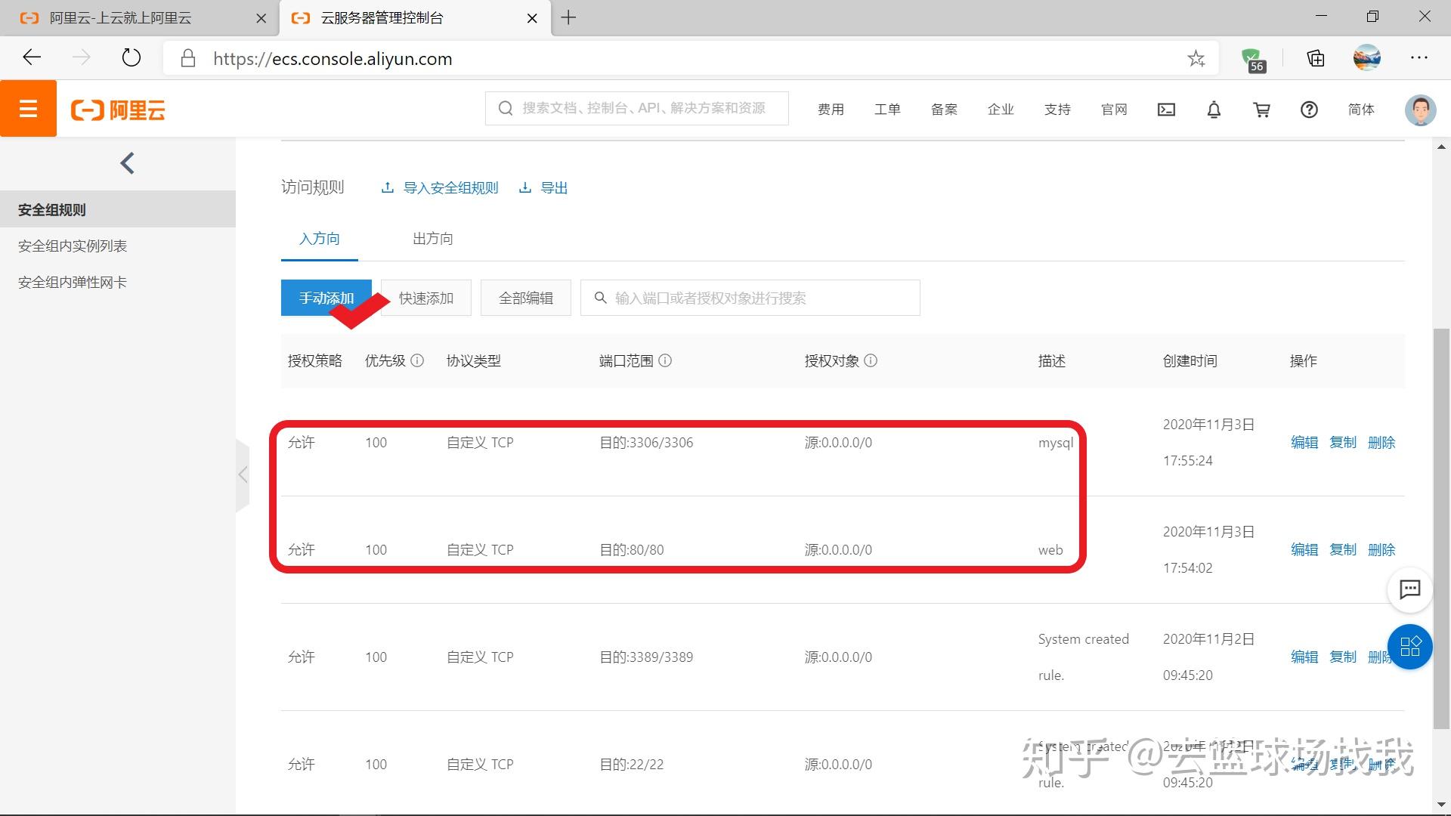The height and width of the screenshot is (816, 1451).
Task: Collapse the left sidebar with back chevron
Action: click(x=127, y=162)
